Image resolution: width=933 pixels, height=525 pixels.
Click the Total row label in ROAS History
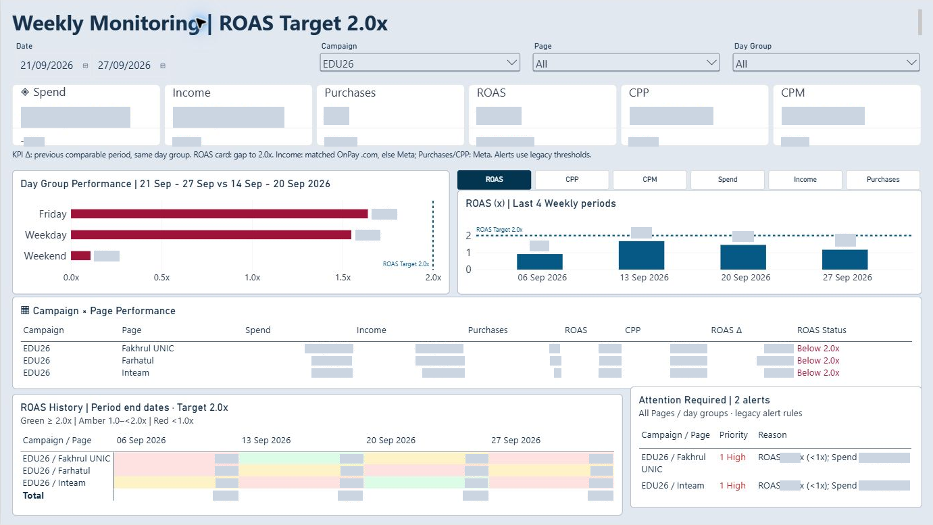tap(33, 495)
